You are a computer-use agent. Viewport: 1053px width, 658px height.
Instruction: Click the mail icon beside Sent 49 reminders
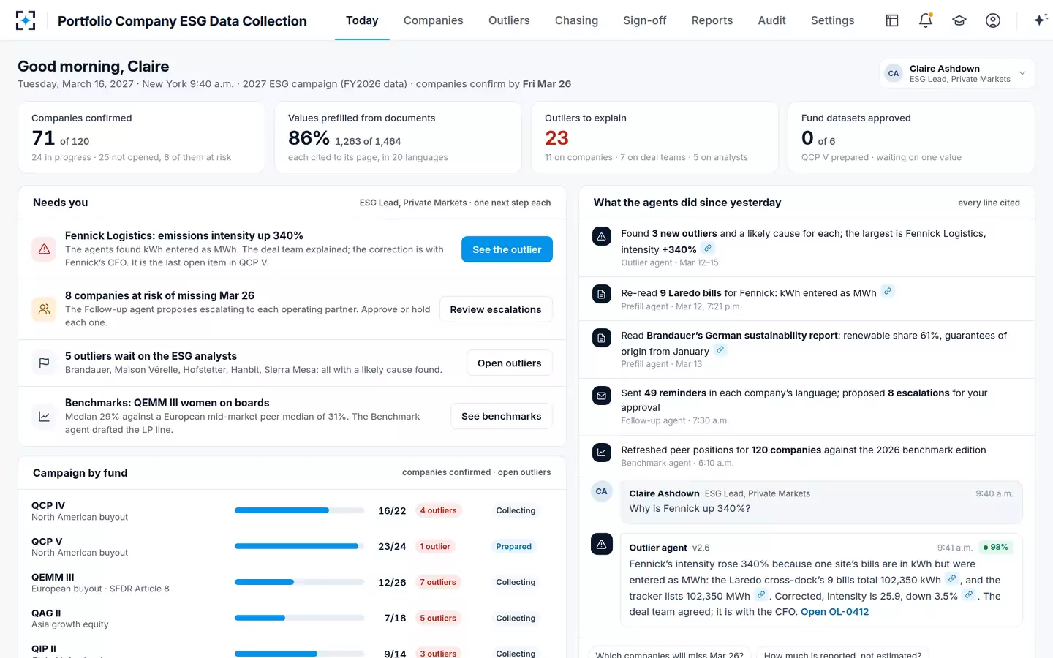(601, 396)
